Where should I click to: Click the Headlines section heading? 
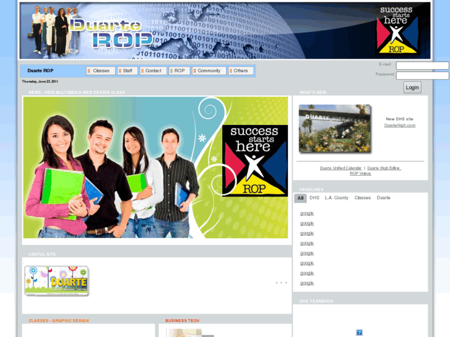click(x=311, y=190)
